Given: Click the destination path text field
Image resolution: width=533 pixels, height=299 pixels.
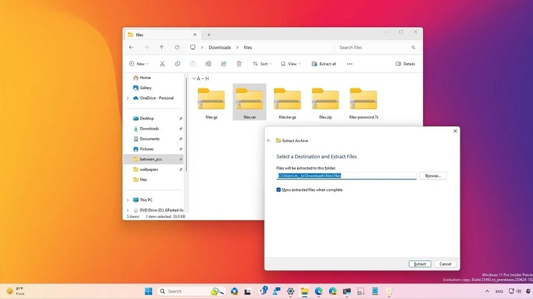Looking at the screenshot, I should click(x=346, y=175).
